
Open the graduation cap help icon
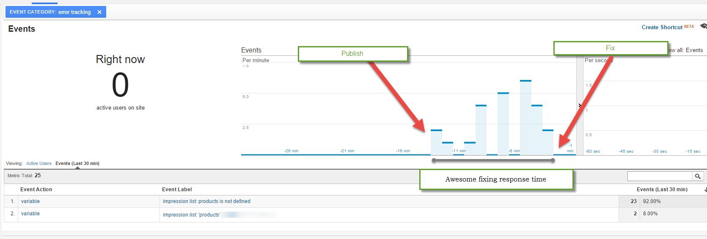pyautogui.click(x=703, y=26)
